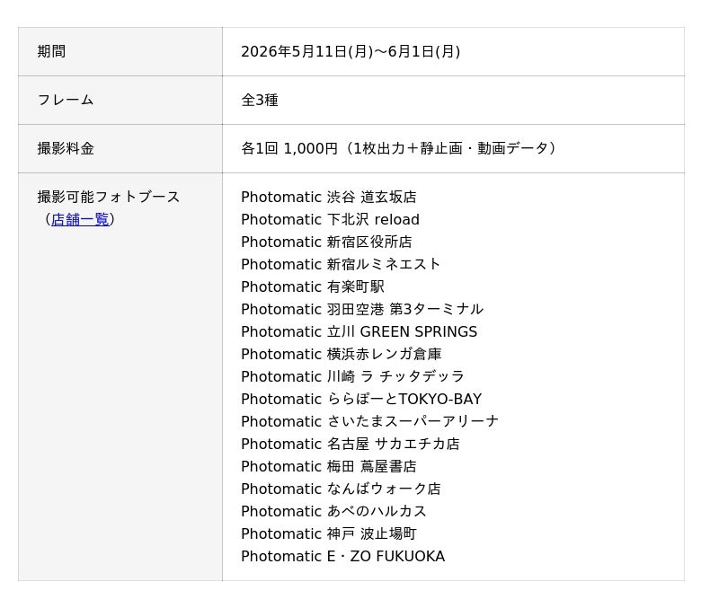719x608 pixels.
Task: Open the 店舗一覧 store list link
Action: coord(80,219)
